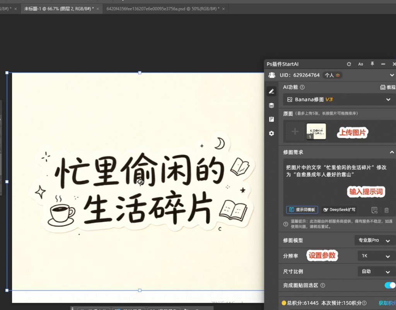Open the gear settings sidebar icon

pyautogui.click(x=271, y=133)
